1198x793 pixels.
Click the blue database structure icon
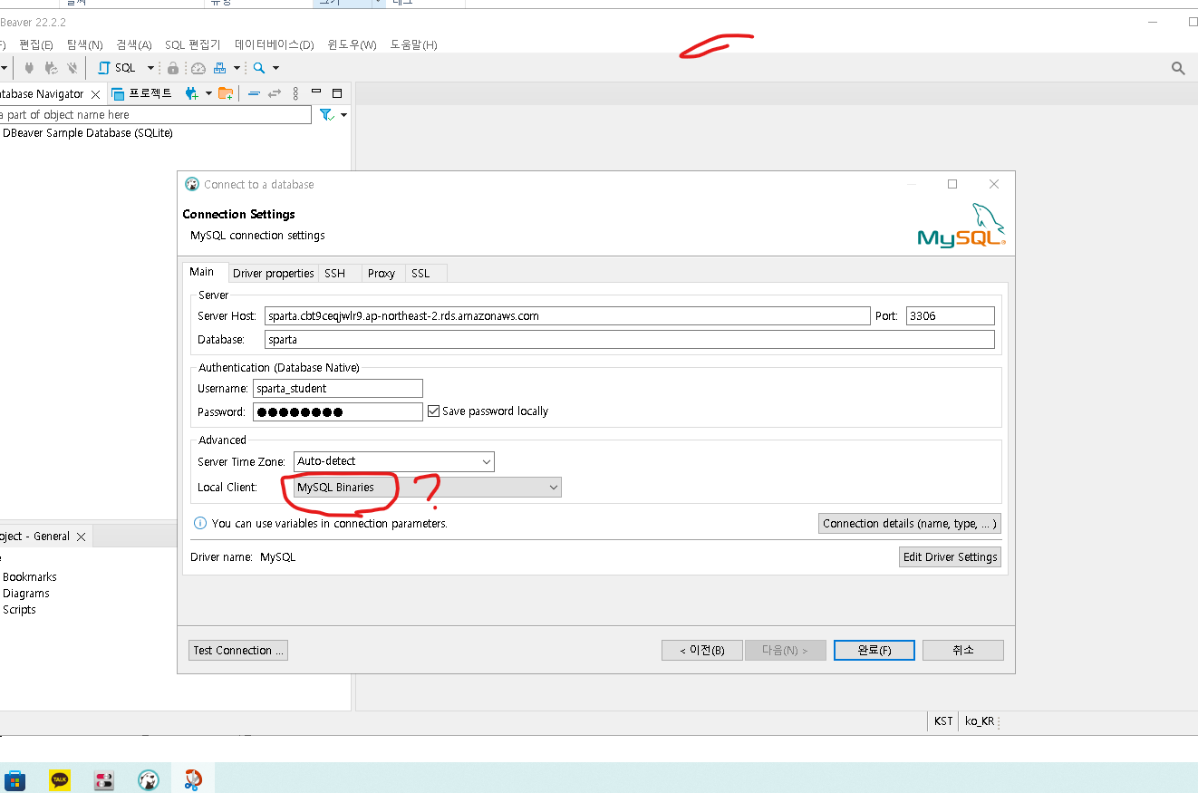pos(220,68)
